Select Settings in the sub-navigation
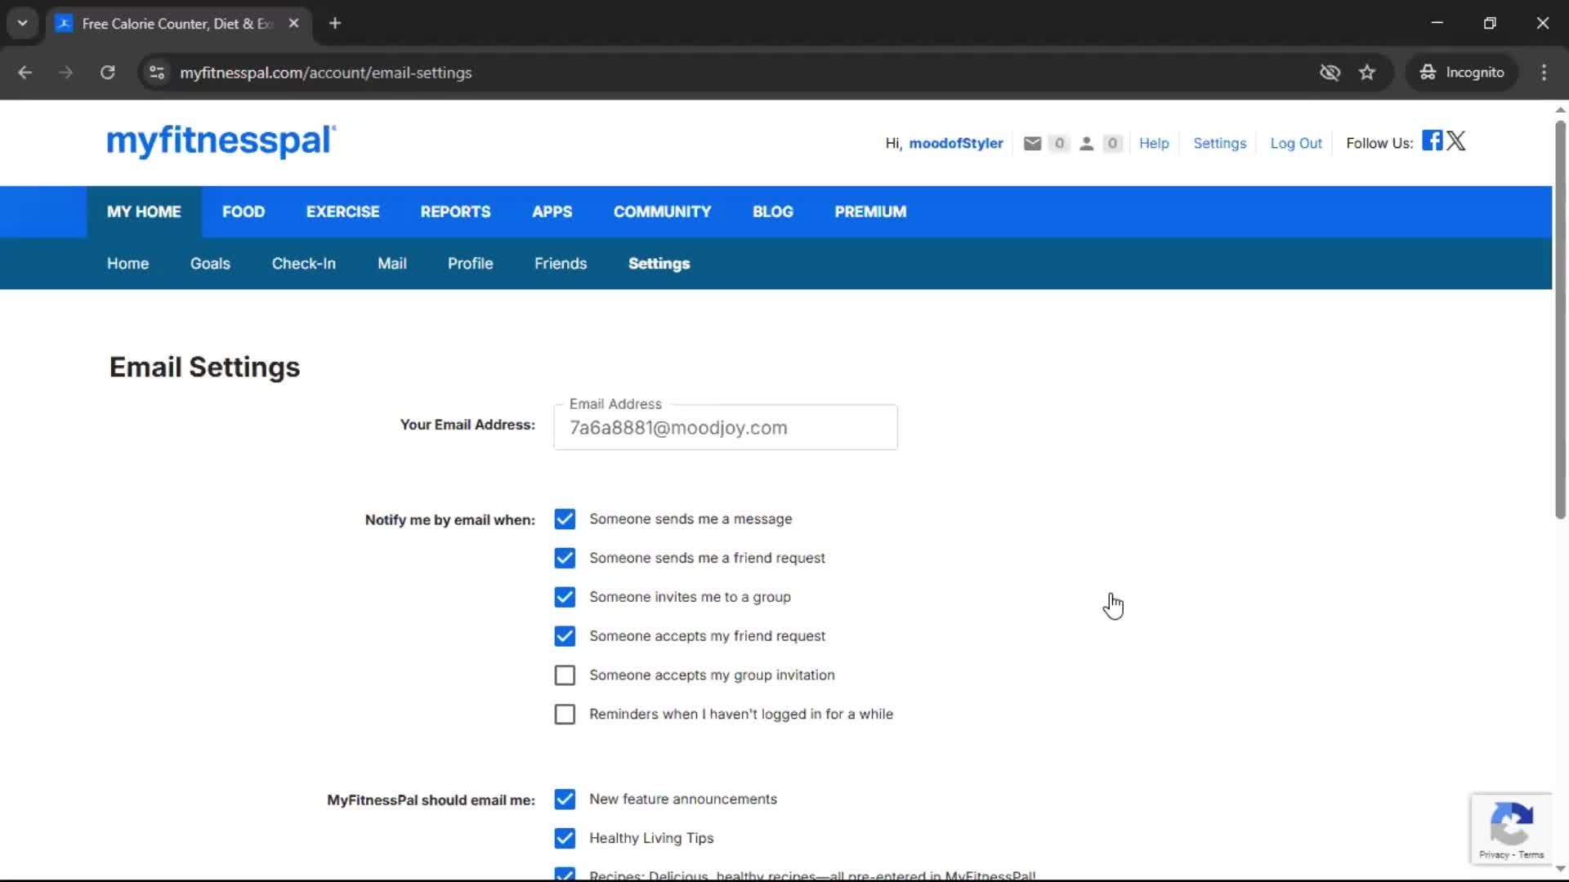 (659, 264)
